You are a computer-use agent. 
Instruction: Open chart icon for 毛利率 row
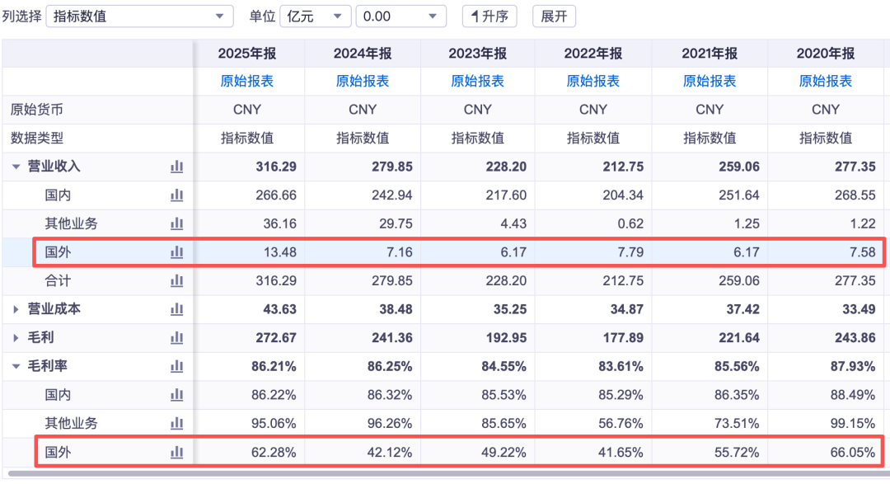(176, 366)
